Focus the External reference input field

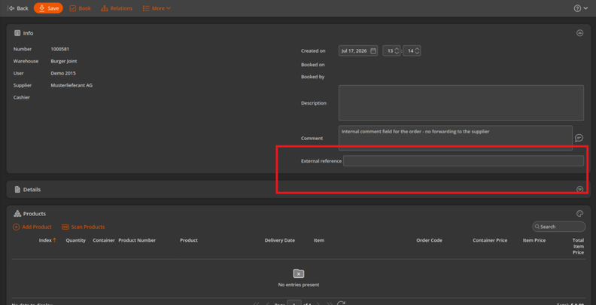pos(464,161)
